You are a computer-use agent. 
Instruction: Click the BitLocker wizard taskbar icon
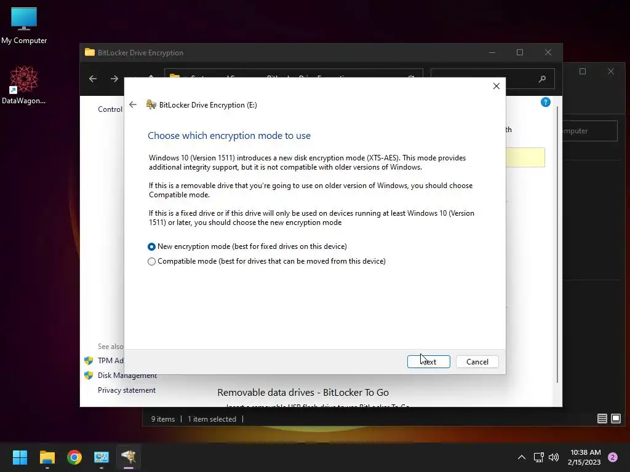(129, 457)
